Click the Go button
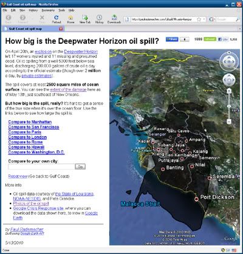The image size is (243, 254). click(x=80, y=166)
